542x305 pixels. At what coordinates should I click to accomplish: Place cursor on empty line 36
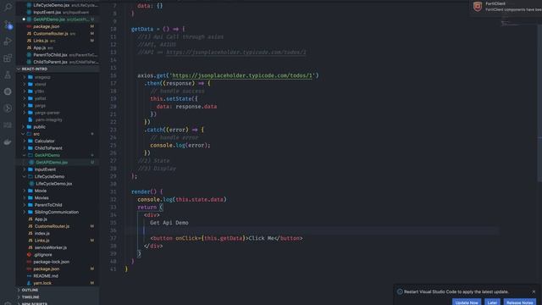tap(311, 230)
